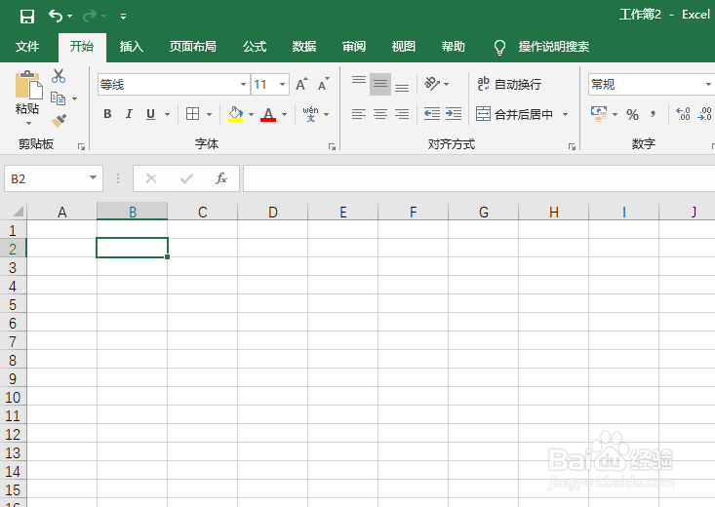The height and width of the screenshot is (507, 715).
Task: Select Align Right icon
Action: point(402,114)
